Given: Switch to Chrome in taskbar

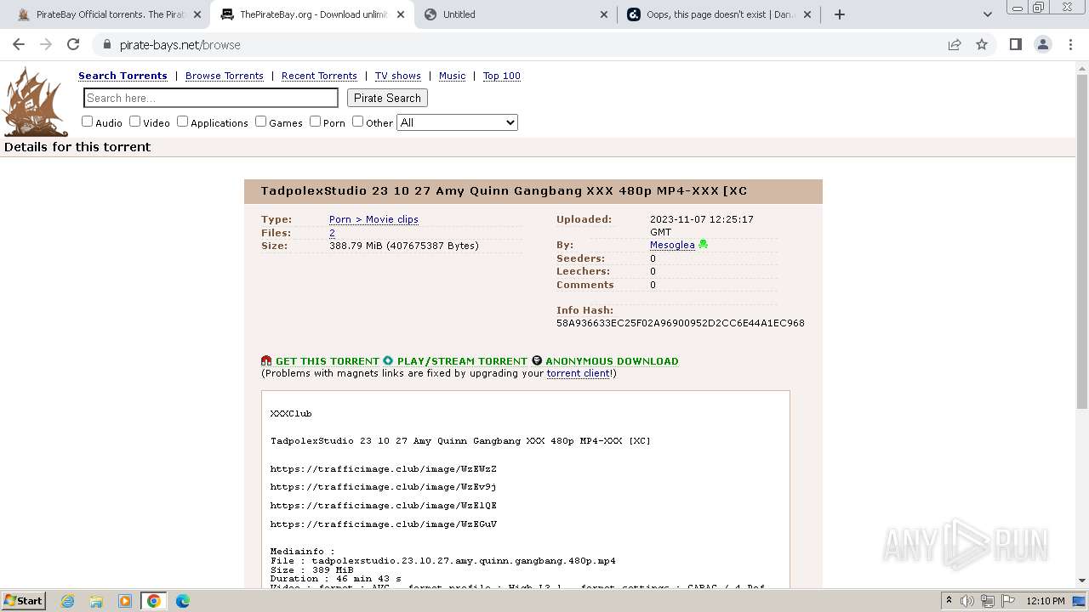Looking at the screenshot, I should (154, 601).
